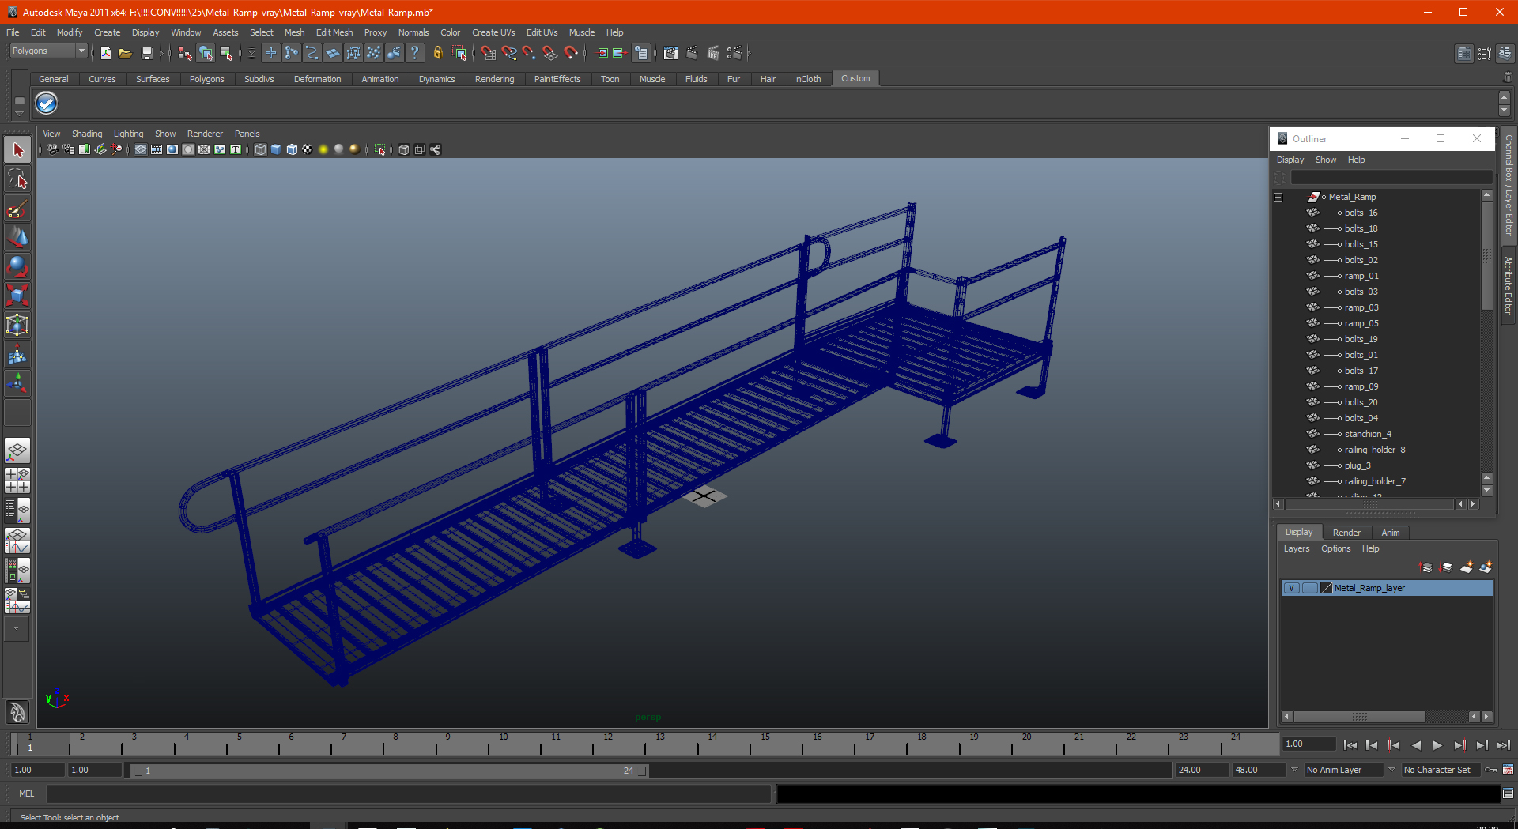Create a new empty display layer
The height and width of the screenshot is (829, 1518).
tap(1467, 567)
